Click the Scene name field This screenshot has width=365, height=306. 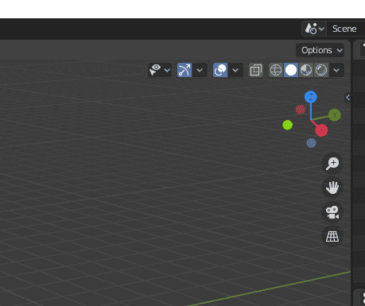point(346,29)
